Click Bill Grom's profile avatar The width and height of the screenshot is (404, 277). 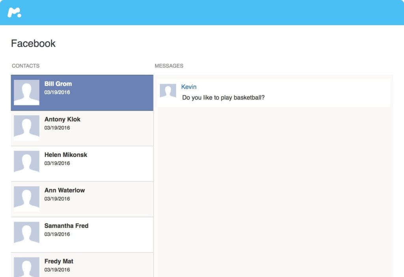point(26,92)
